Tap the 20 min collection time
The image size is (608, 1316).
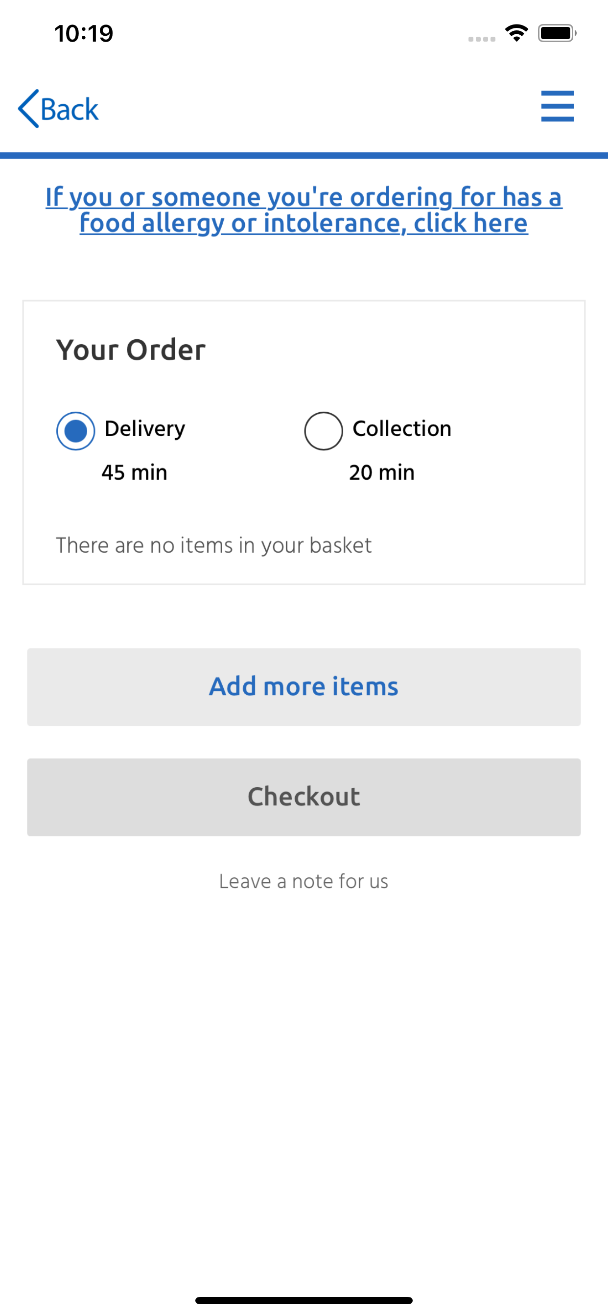pyautogui.click(x=382, y=472)
